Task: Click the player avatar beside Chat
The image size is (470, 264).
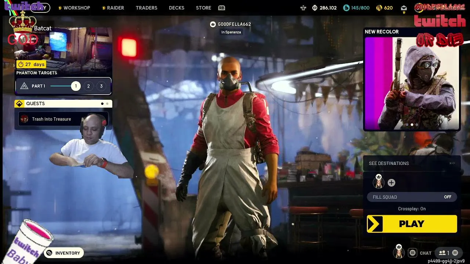Action: point(399,252)
